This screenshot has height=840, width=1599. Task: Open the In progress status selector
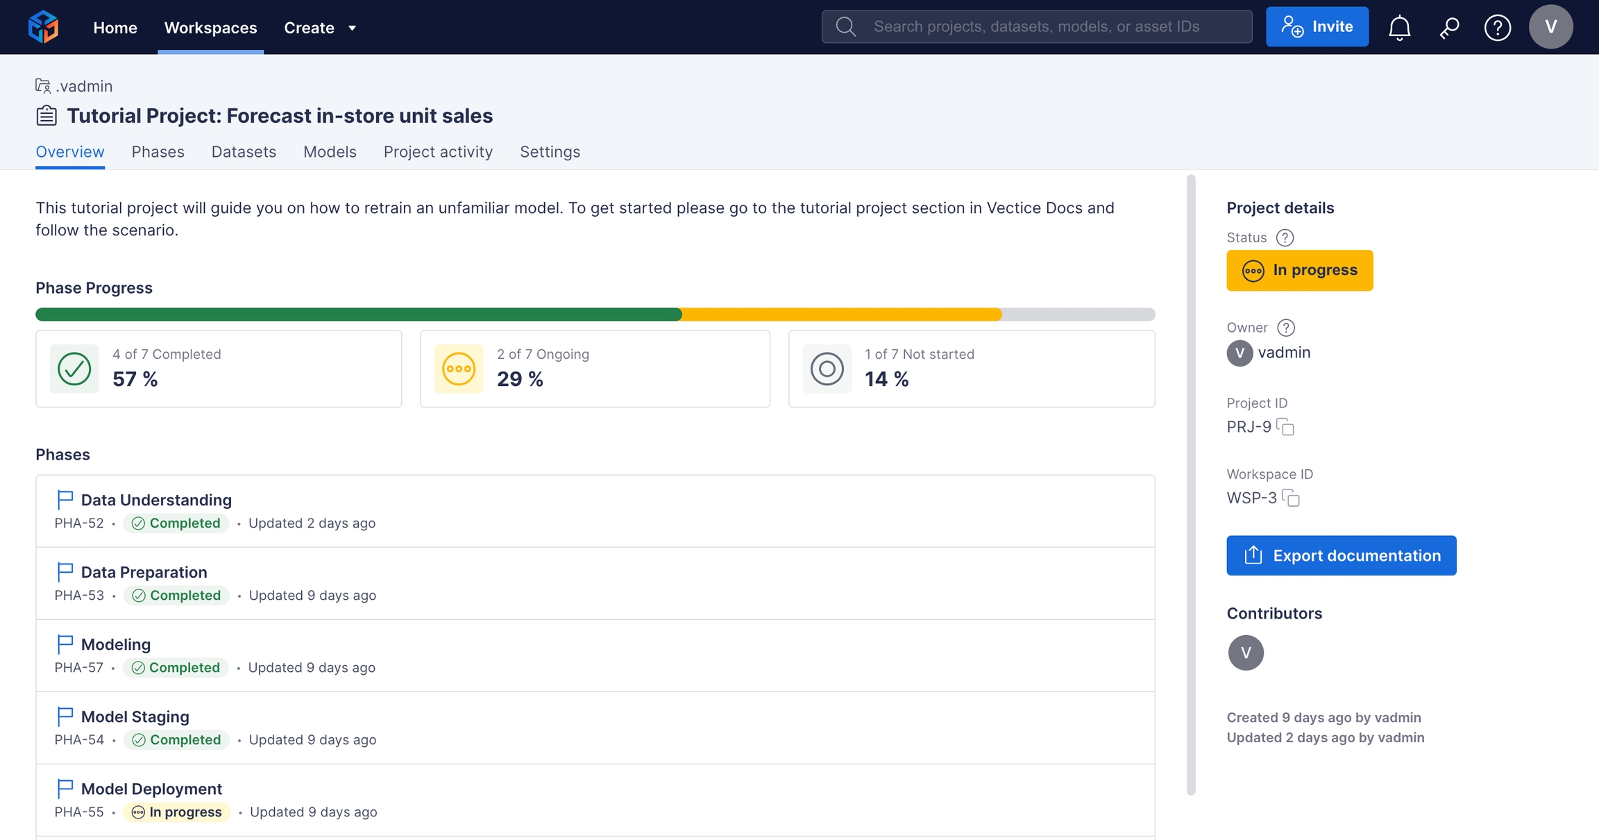(1299, 270)
